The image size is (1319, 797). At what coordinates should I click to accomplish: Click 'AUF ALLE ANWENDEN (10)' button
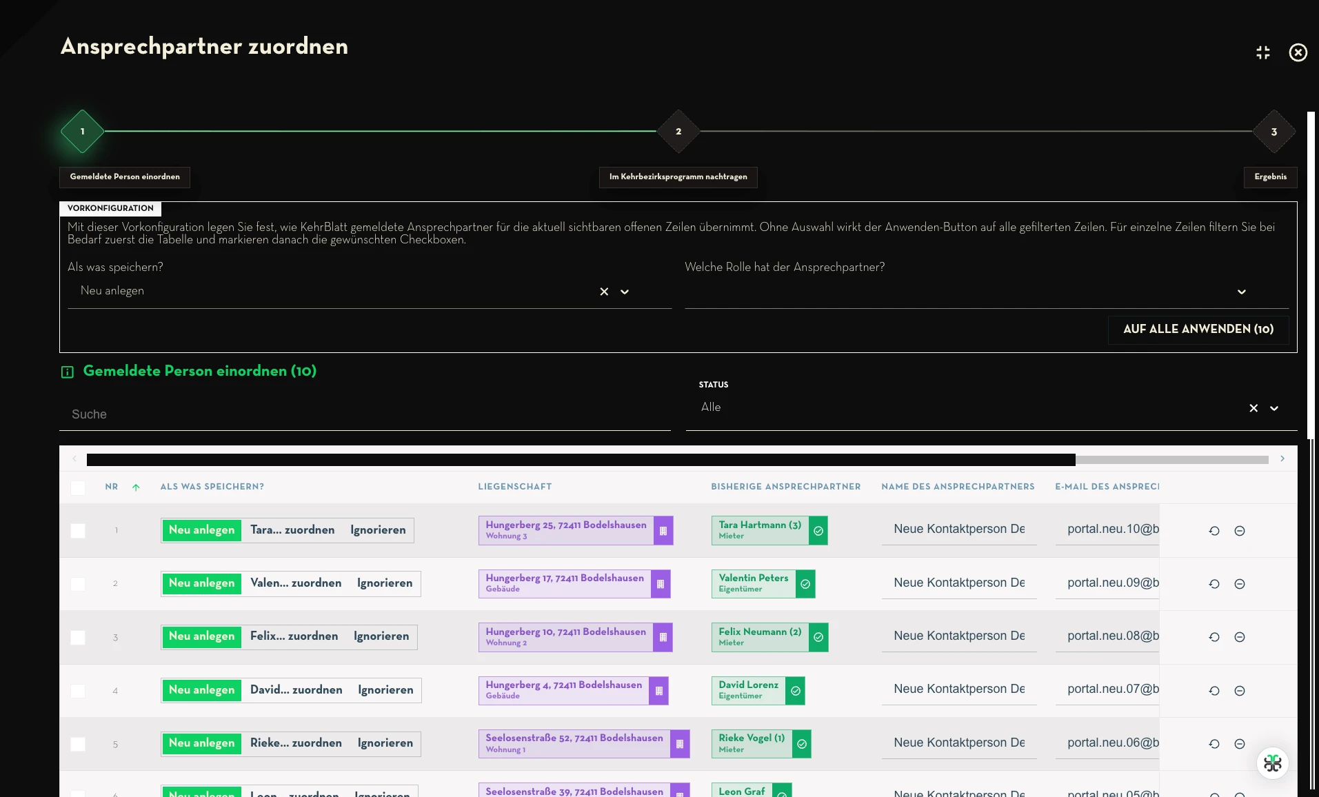pyautogui.click(x=1198, y=330)
